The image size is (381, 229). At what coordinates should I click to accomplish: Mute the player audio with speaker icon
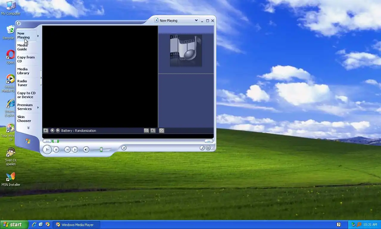pyautogui.click(x=86, y=150)
